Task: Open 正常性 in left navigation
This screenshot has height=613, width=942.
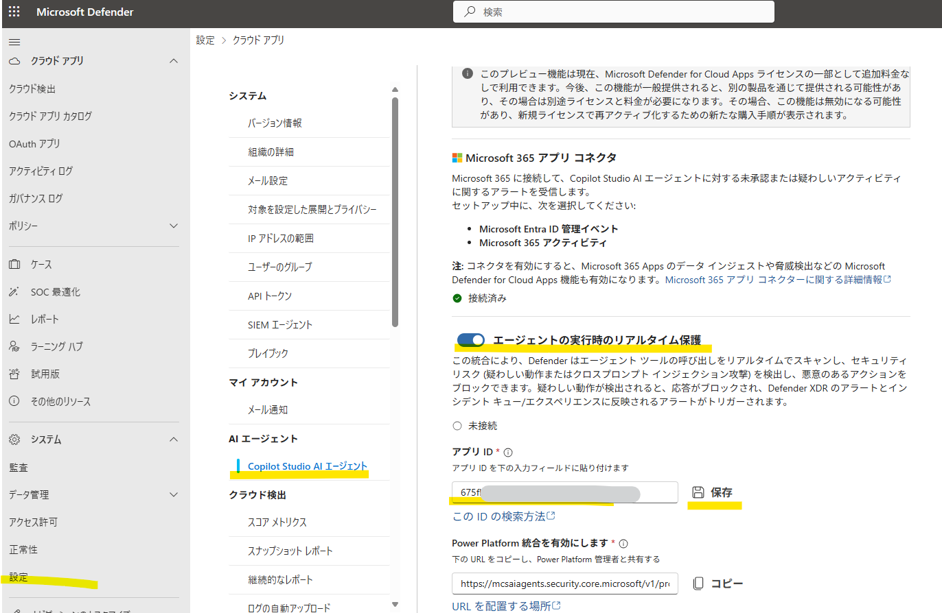Action: pyautogui.click(x=23, y=550)
